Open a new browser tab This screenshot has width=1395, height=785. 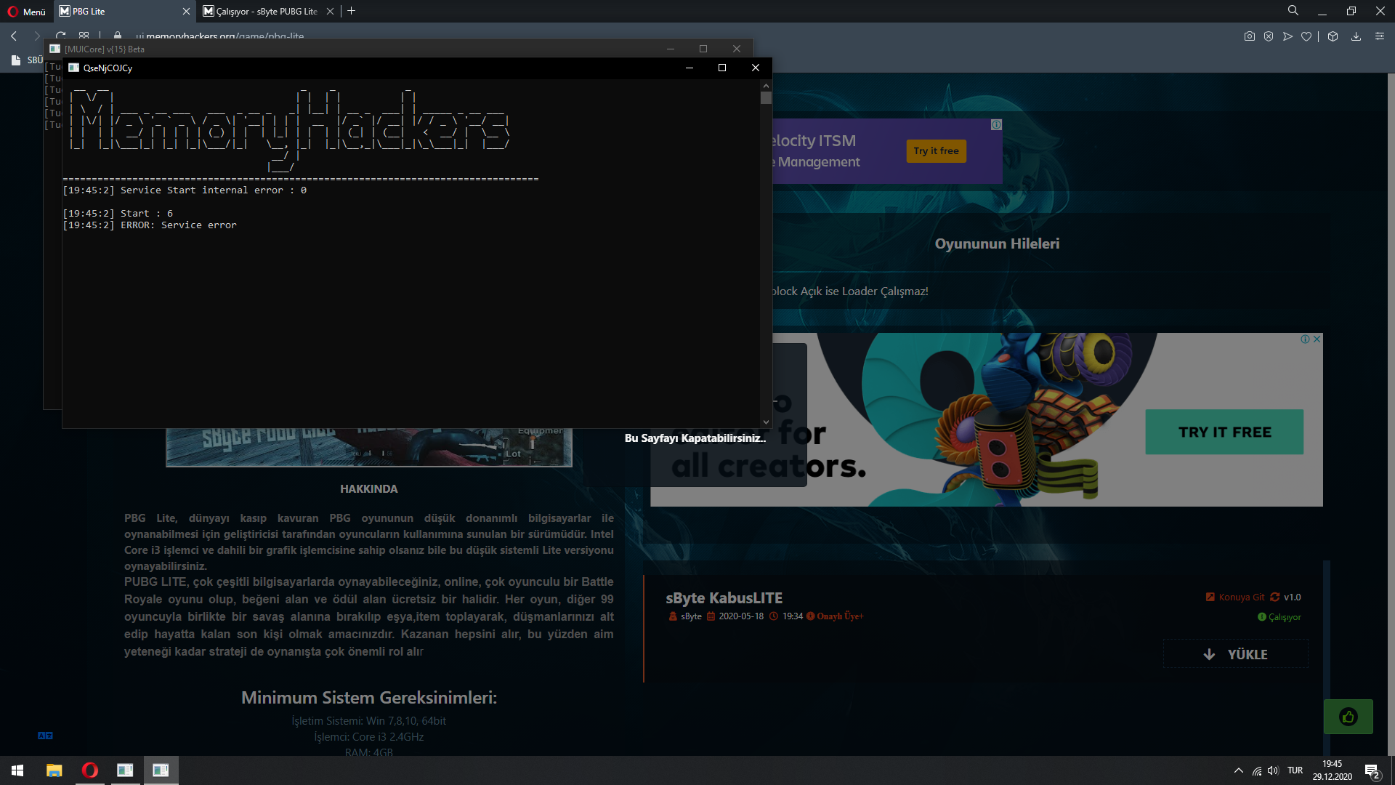coord(352,11)
